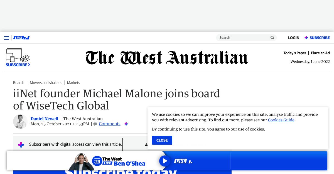The height and width of the screenshot is (174, 334).
Task: Dismiss the cookies notice with CLOSE
Action: point(162,140)
